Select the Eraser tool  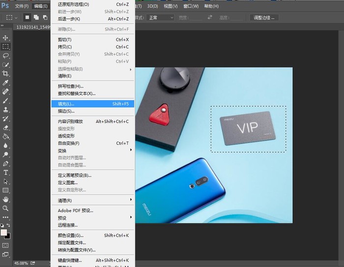click(x=5, y=127)
